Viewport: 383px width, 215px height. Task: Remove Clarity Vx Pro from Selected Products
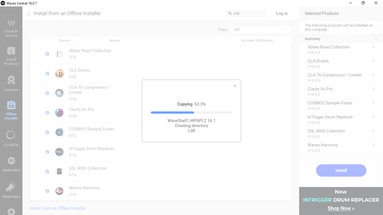click(373, 89)
